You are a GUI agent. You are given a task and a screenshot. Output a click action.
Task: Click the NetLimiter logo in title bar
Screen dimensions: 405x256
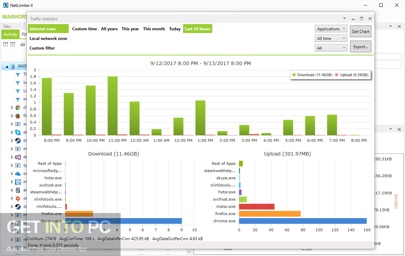tap(6, 5)
